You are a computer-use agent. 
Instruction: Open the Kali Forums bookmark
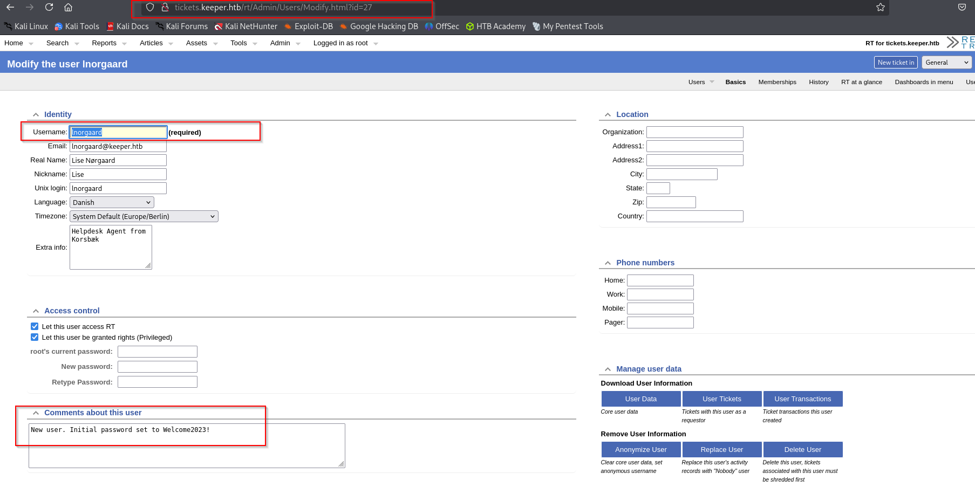(182, 26)
